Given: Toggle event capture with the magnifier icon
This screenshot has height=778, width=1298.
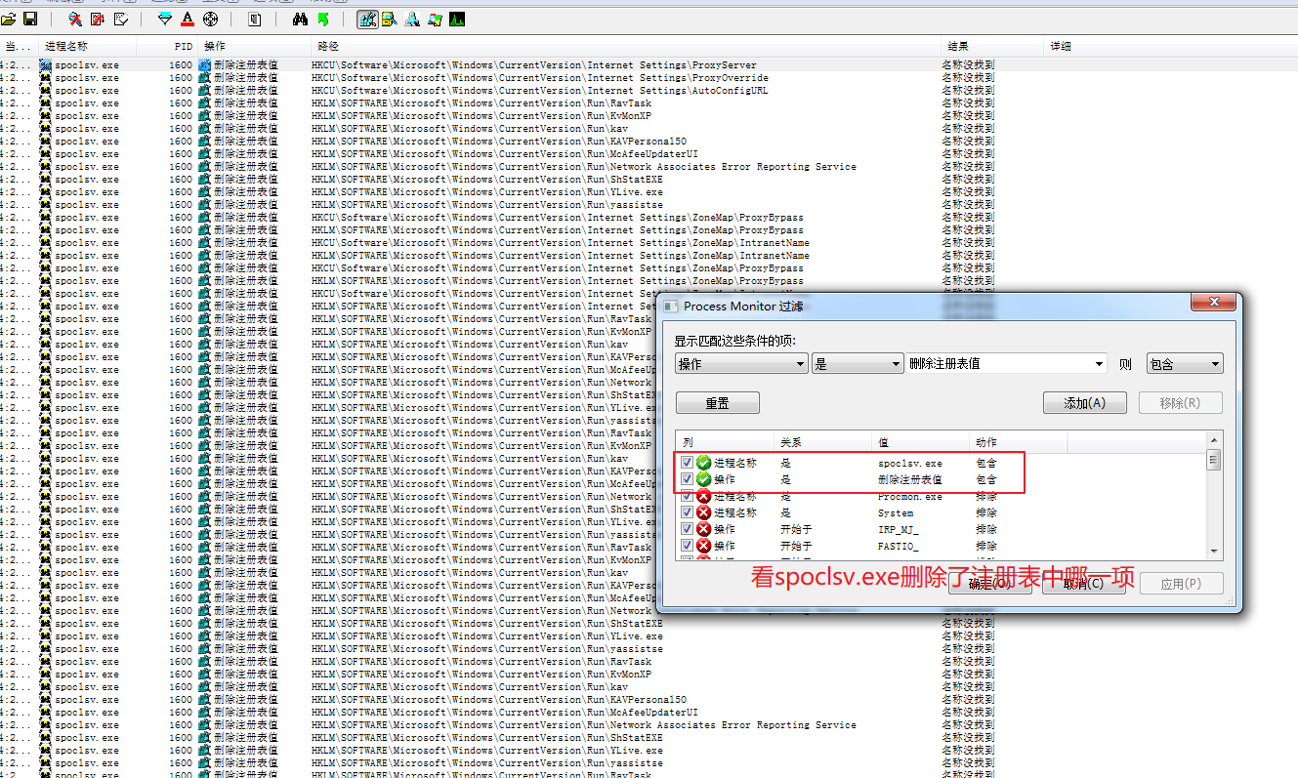Looking at the screenshot, I should [75, 19].
